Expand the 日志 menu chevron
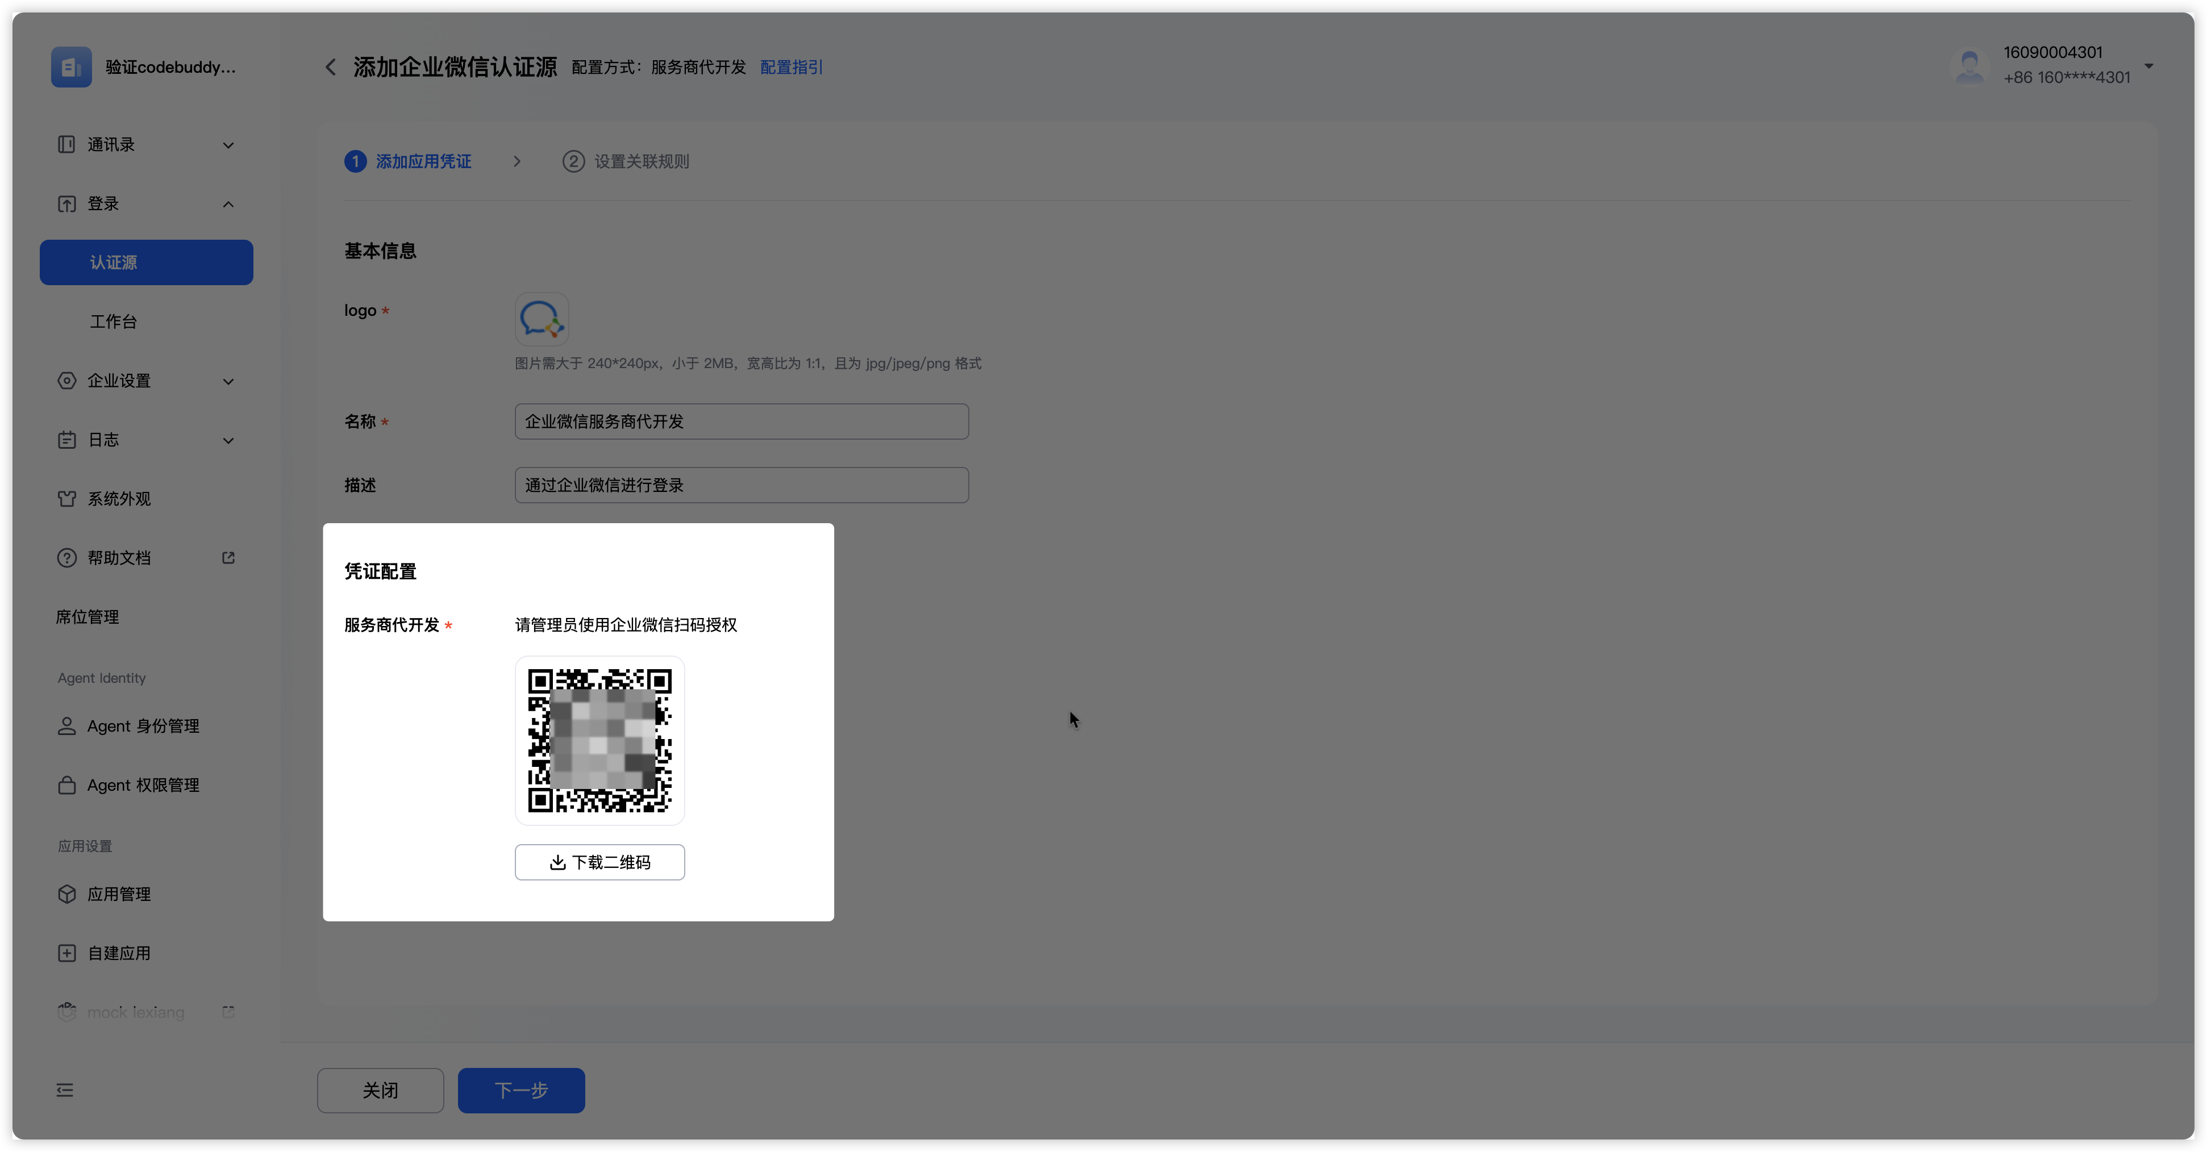Image resolution: width=2207 pixels, height=1152 pixels. tap(228, 440)
